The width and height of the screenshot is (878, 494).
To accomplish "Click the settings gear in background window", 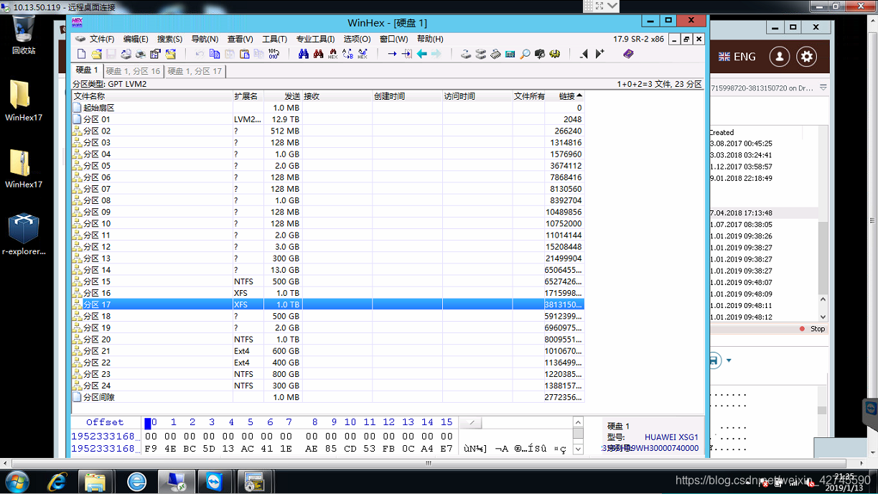I will (807, 57).
